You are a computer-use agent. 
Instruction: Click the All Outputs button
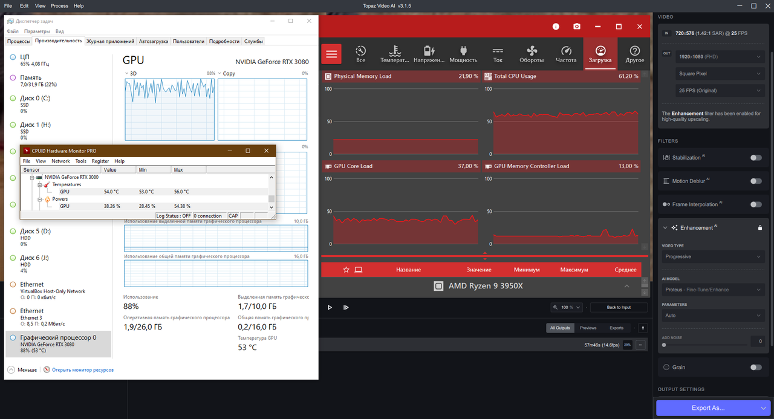[x=559, y=328]
